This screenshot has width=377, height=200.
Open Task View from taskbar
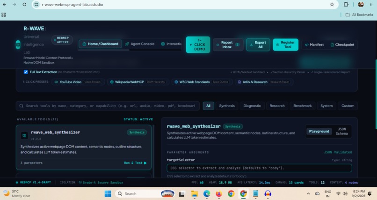click(182, 193)
